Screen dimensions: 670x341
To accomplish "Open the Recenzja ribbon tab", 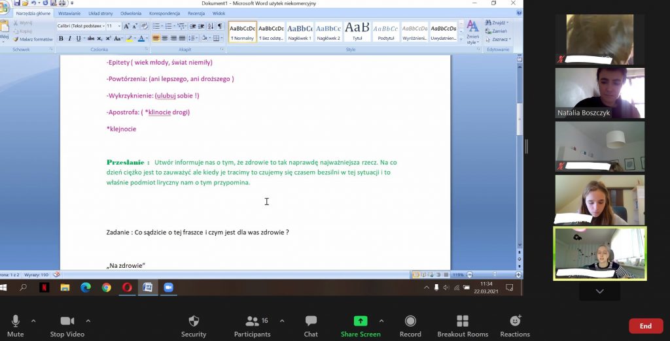I will [196, 13].
